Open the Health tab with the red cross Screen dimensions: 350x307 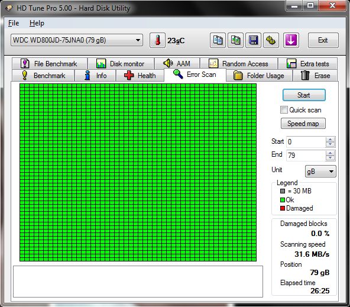click(140, 76)
